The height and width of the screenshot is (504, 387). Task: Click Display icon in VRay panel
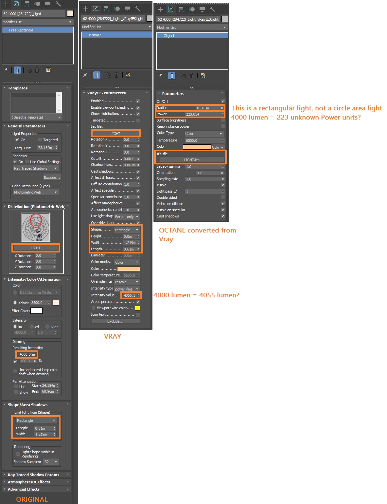(127, 9)
